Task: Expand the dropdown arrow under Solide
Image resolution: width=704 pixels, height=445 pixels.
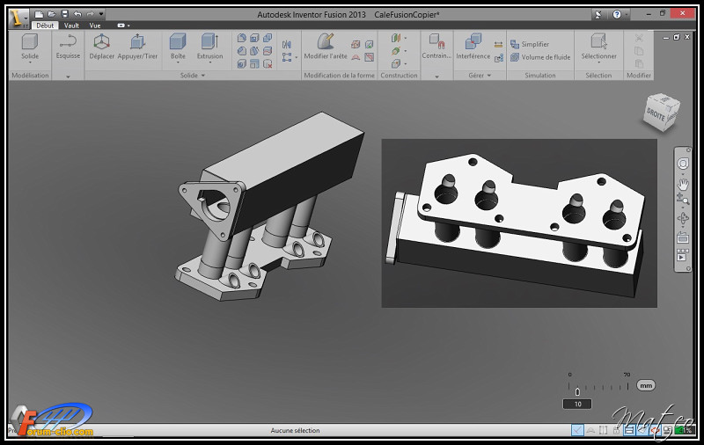Action: tap(30, 62)
